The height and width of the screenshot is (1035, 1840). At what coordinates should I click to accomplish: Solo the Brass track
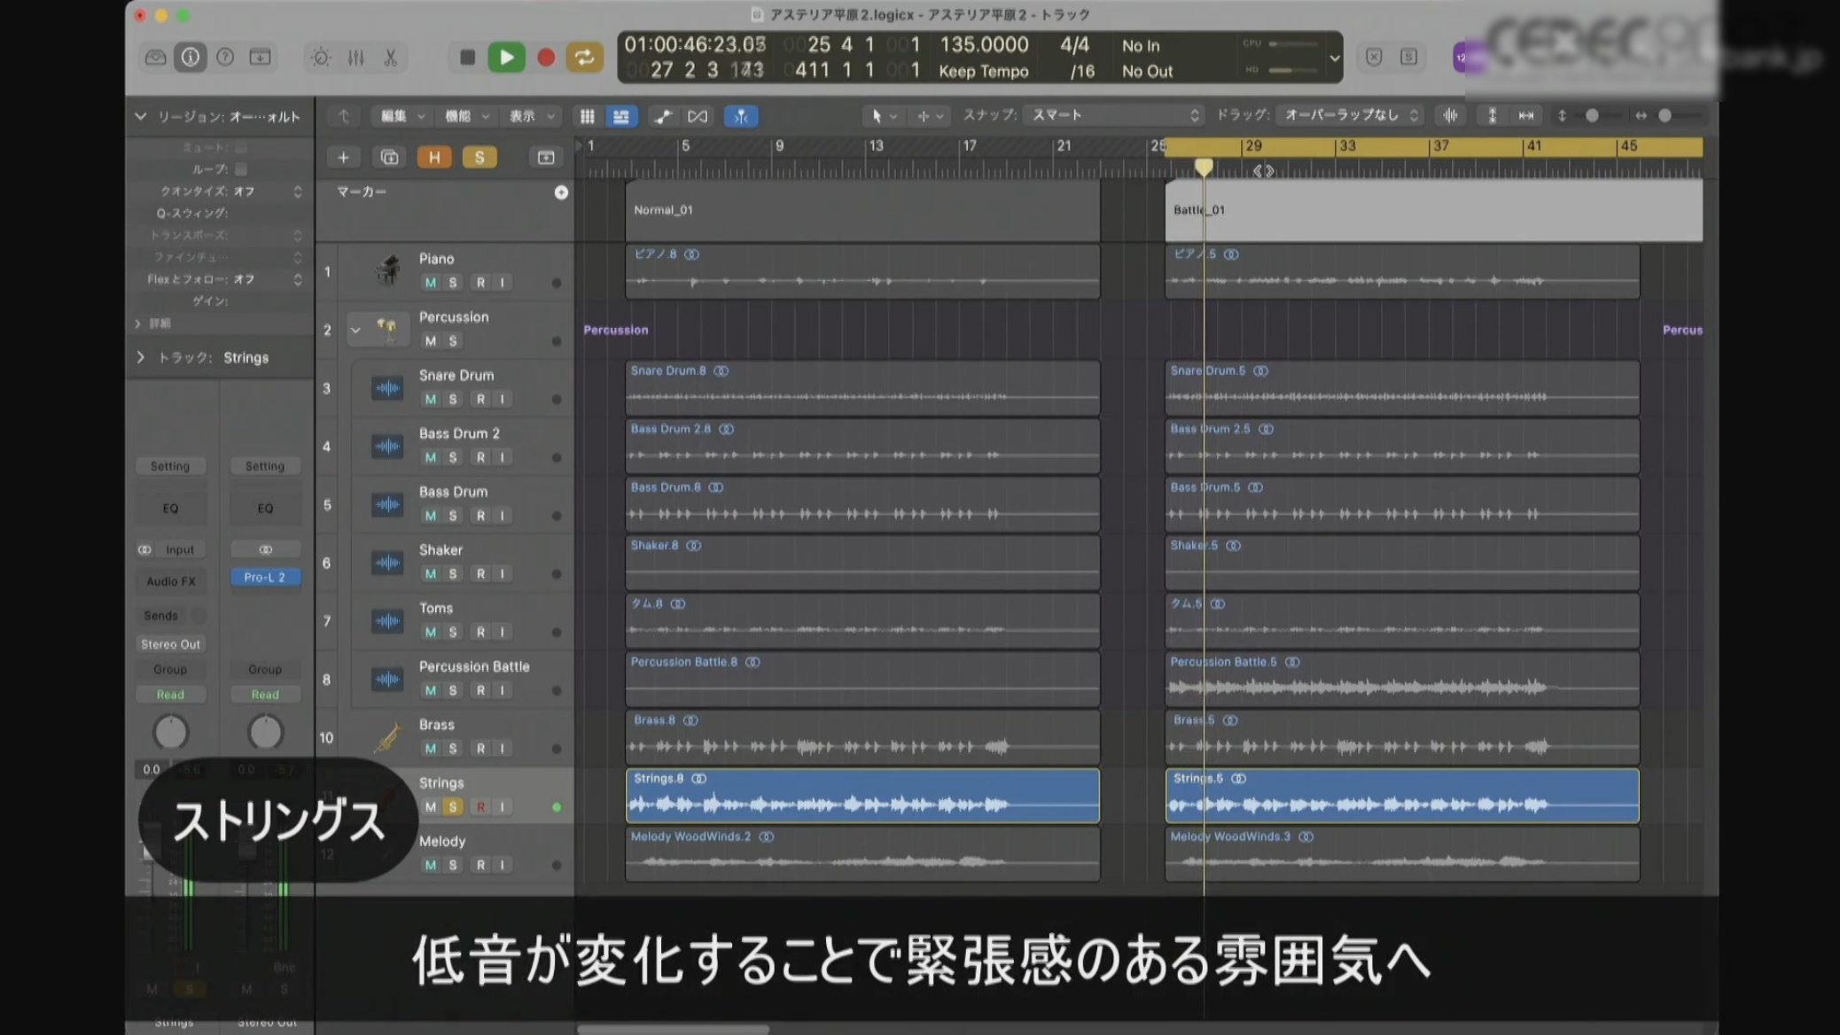pos(453,749)
